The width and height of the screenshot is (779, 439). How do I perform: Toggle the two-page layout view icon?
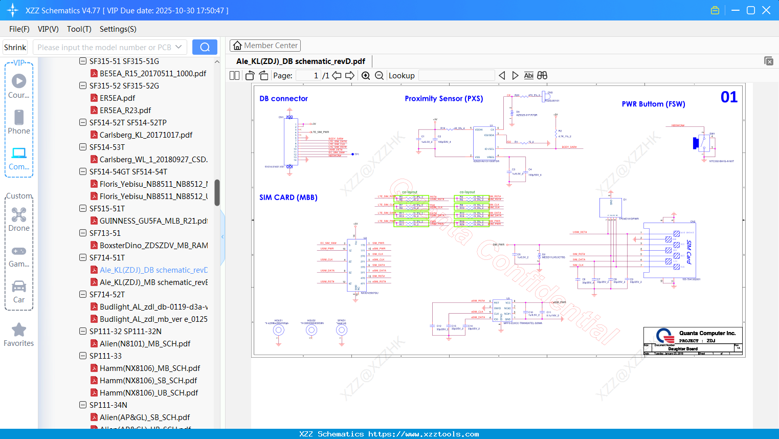pyautogui.click(x=235, y=76)
